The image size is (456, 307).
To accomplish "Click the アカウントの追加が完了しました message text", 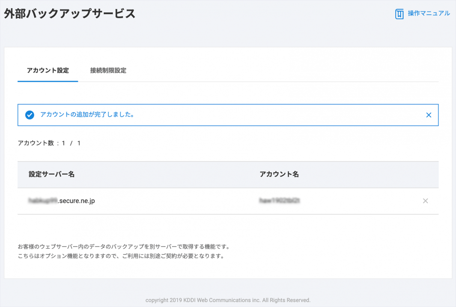I will pyautogui.click(x=87, y=114).
